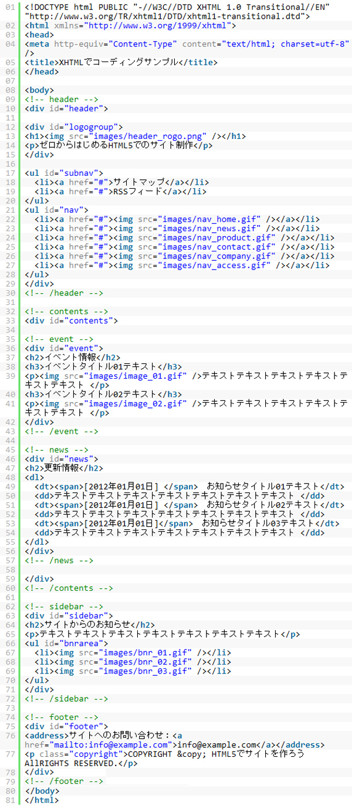Click line number 01 in the gutter
The width and height of the screenshot is (352, 806).
pyautogui.click(x=11, y=7)
